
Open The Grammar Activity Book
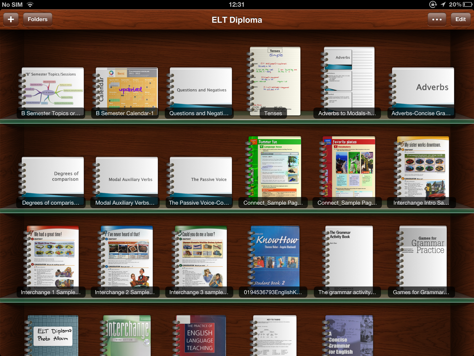tap(347, 258)
